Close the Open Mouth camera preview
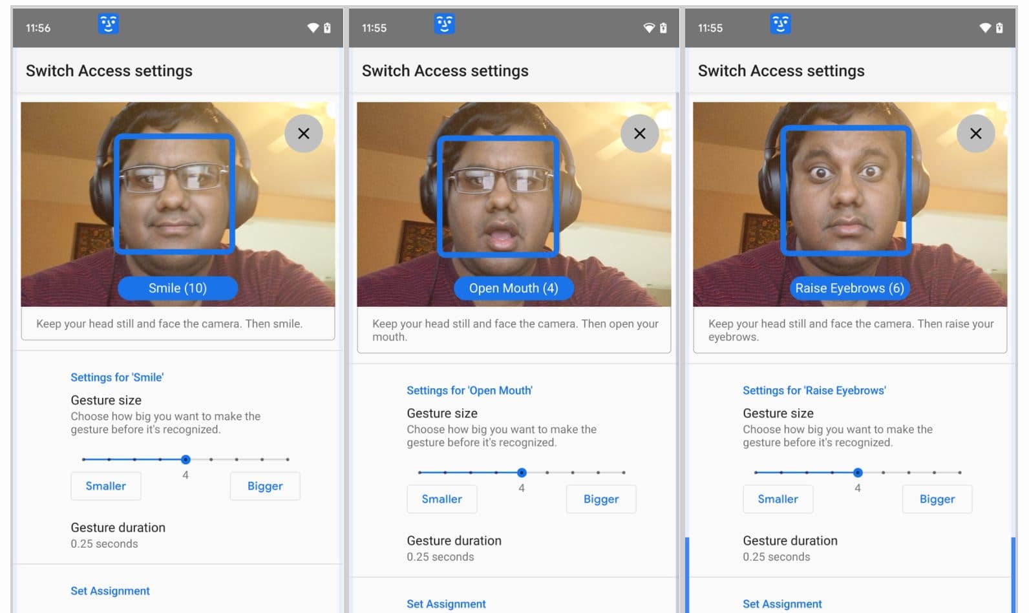 click(639, 134)
